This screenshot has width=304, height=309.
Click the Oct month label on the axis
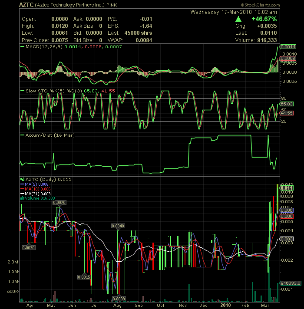click(161, 305)
